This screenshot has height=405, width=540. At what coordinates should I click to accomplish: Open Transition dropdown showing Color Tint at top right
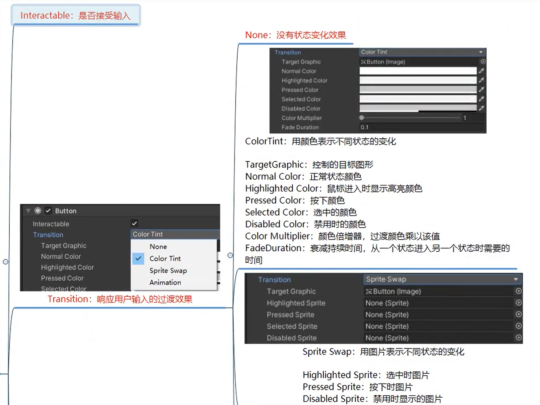pos(422,52)
